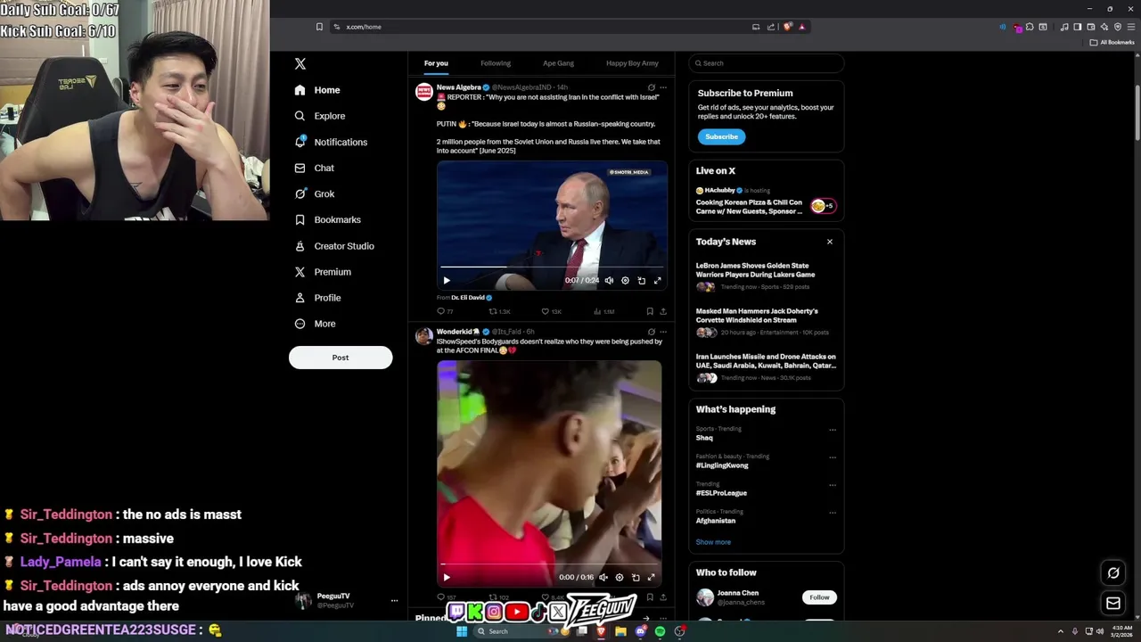
Task: Like the News Algebra post
Action: click(x=551, y=311)
